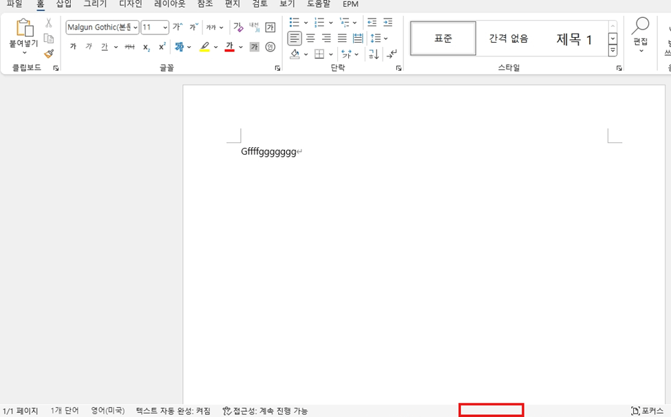This screenshot has height=417, width=671.
Task: Open the phonetic guide icon
Action: pos(255,28)
